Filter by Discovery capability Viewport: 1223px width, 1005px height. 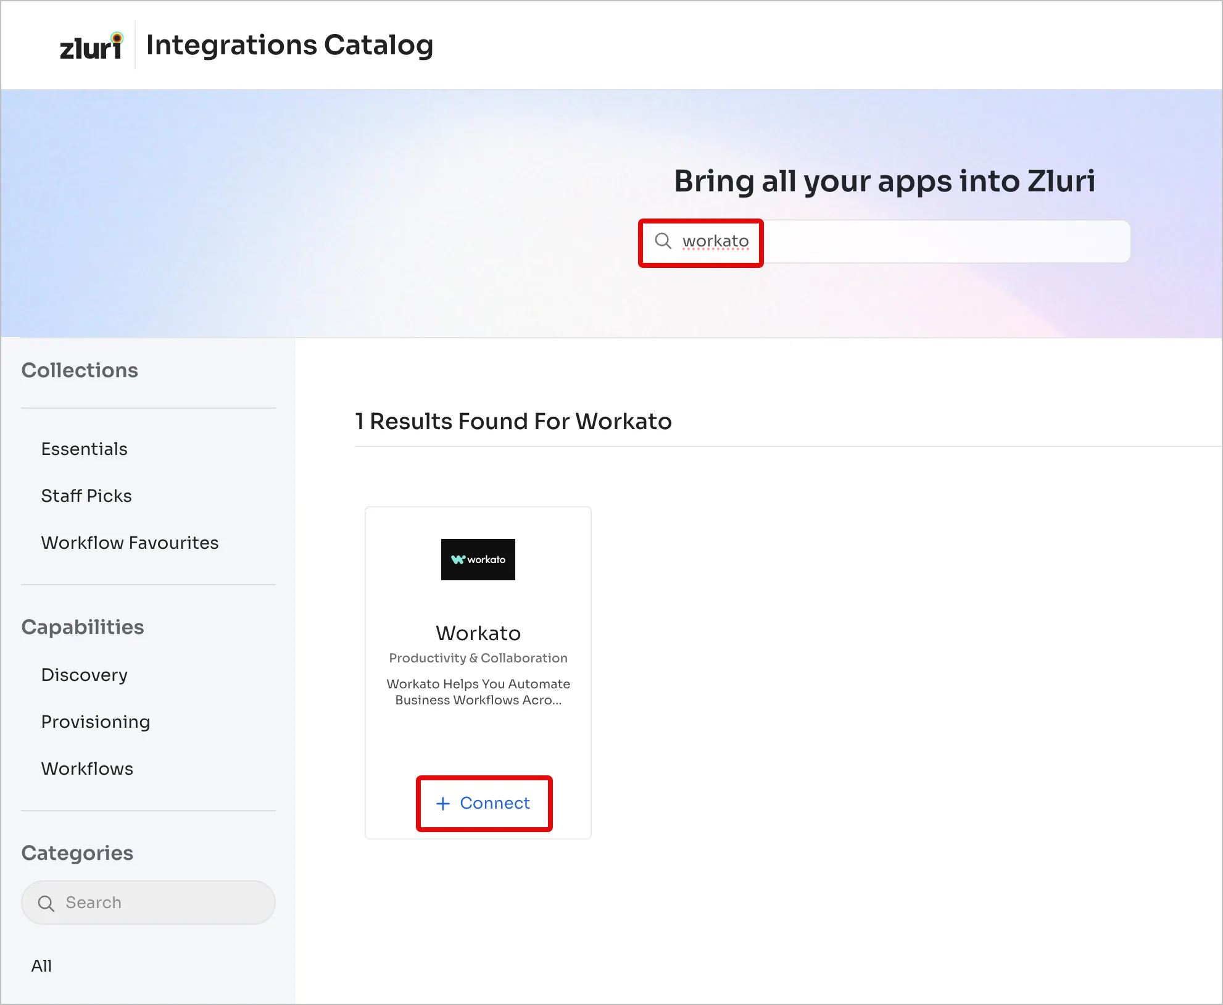(85, 675)
